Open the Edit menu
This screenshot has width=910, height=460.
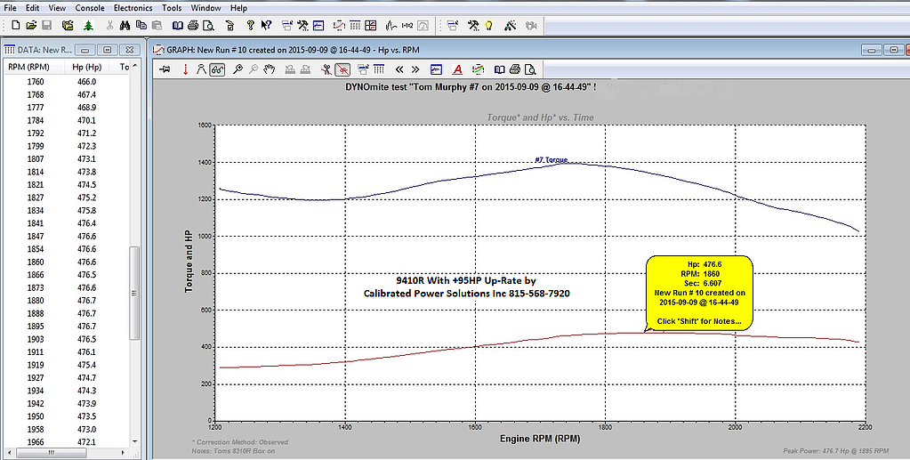click(x=33, y=7)
